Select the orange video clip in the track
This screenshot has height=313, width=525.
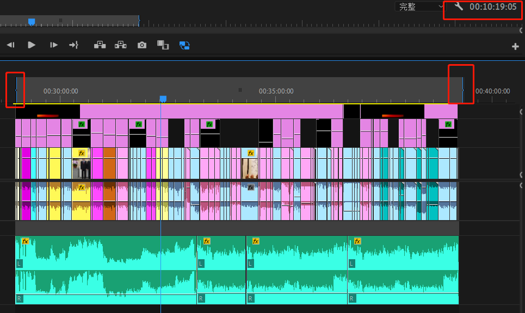(109, 163)
